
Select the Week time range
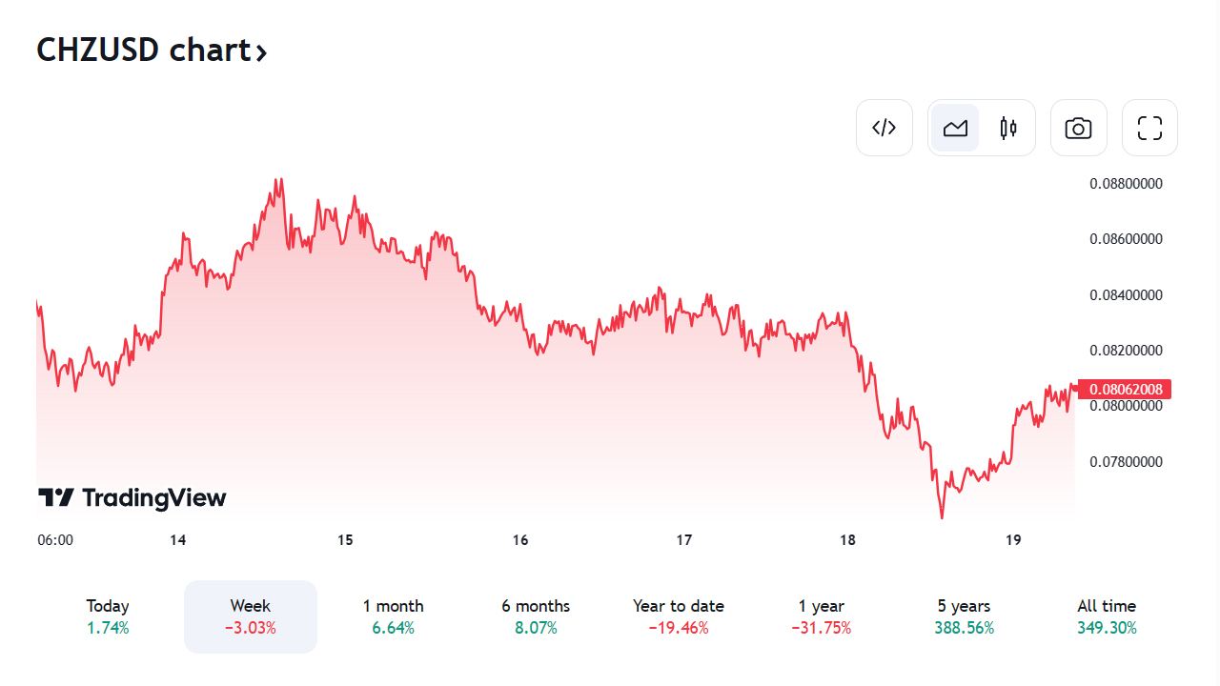pyautogui.click(x=250, y=616)
